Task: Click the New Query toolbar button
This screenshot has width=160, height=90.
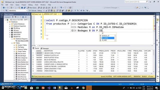Action: (32, 8)
